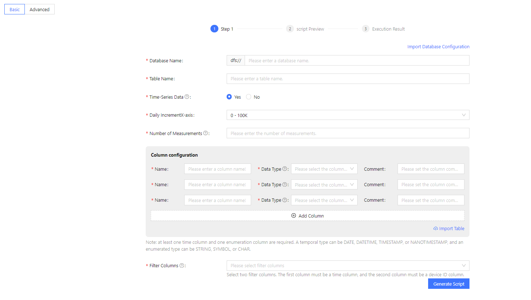The width and height of the screenshot is (531, 300).
Task: Switch to the Advanced tab
Action: (x=40, y=9)
